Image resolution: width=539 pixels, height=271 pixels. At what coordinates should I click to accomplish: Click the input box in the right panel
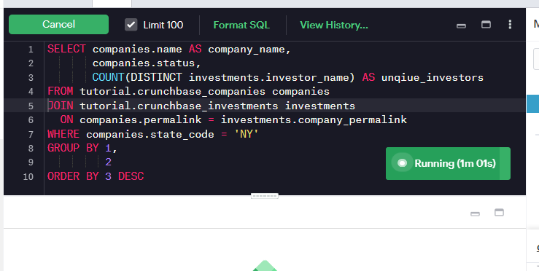coord(536,59)
